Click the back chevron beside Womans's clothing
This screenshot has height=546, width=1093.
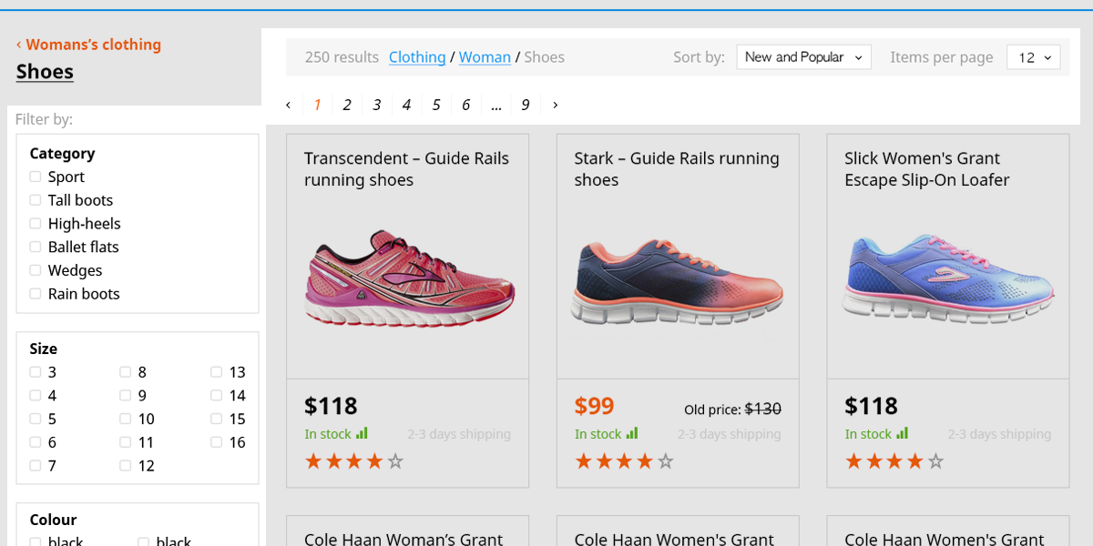[19, 45]
